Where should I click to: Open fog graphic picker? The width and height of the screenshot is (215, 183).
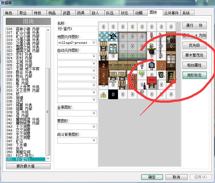(x=94, y=127)
